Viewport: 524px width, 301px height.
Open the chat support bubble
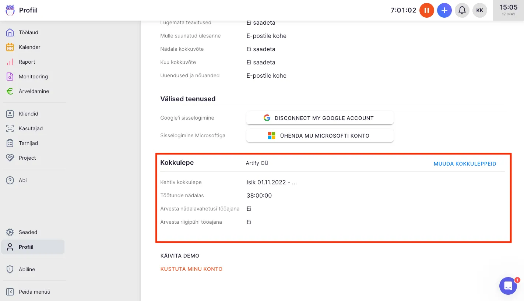(508, 286)
